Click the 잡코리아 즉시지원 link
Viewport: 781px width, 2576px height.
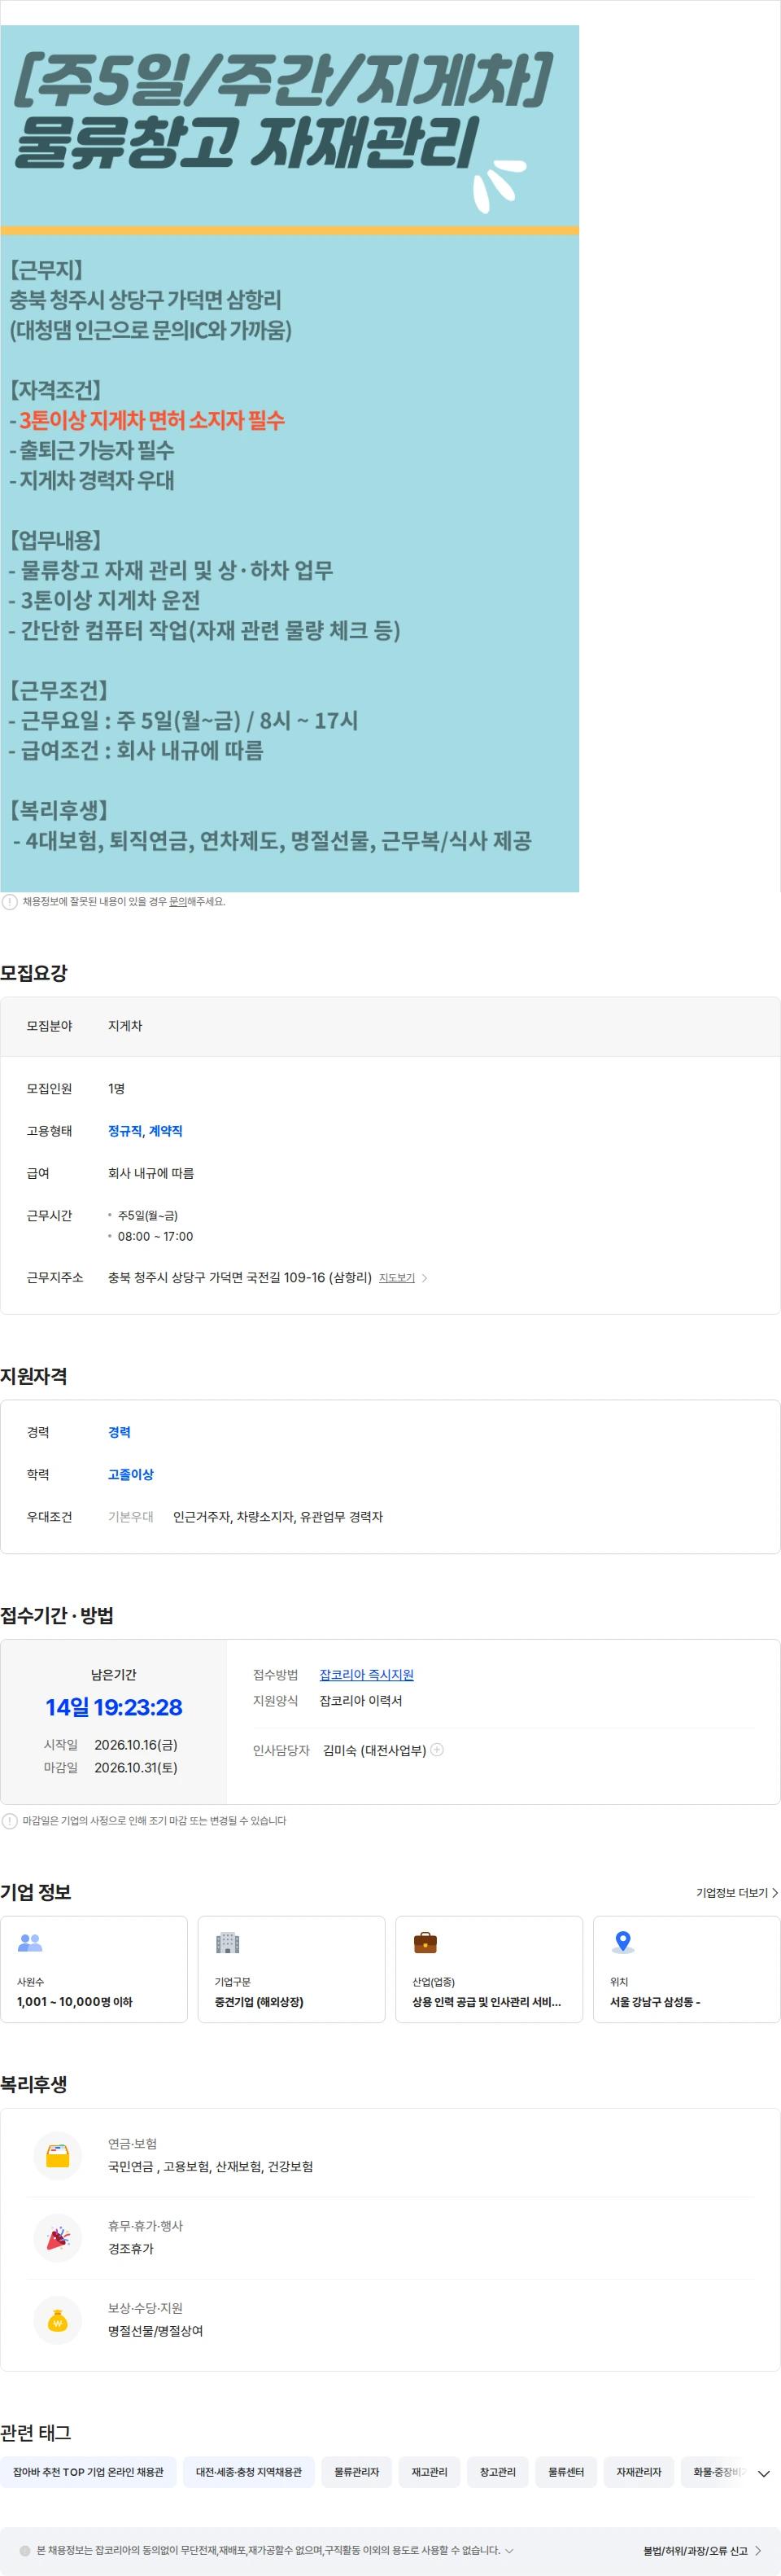click(367, 1674)
